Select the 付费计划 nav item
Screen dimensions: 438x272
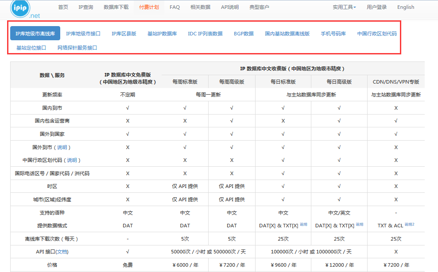pyautogui.click(x=149, y=7)
